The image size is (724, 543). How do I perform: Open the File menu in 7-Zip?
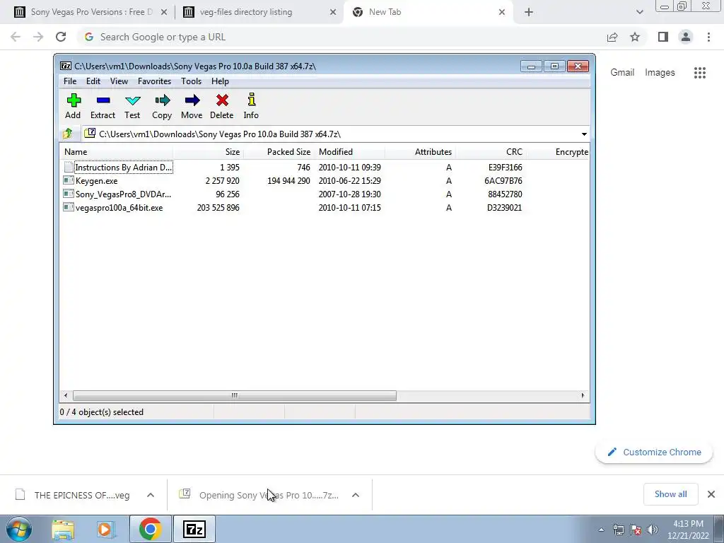[x=70, y=81]
